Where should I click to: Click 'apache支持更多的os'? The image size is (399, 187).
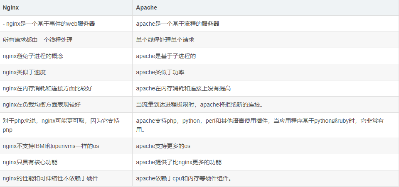[x=163, y=146]
